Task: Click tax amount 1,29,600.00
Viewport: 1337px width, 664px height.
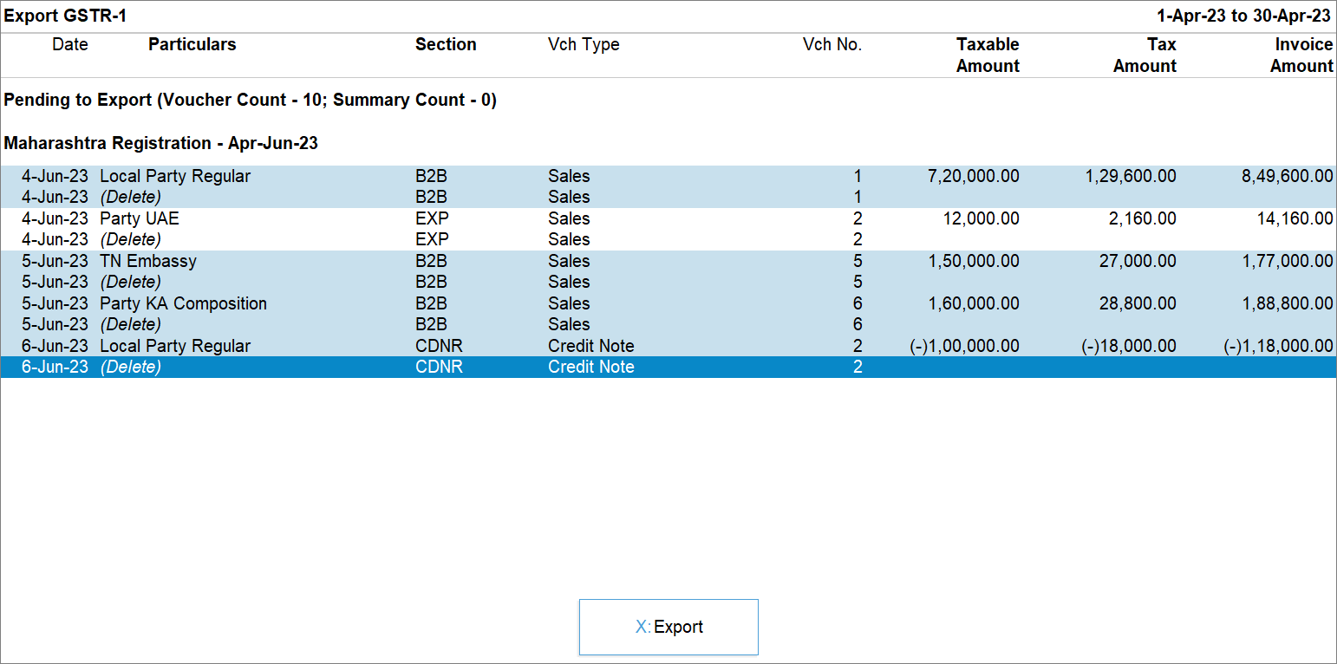Action: [1131, 176]
